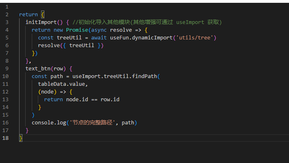289x163 pixels.
Task: Click the initImport method name
Action: click(x=41, y=22)
